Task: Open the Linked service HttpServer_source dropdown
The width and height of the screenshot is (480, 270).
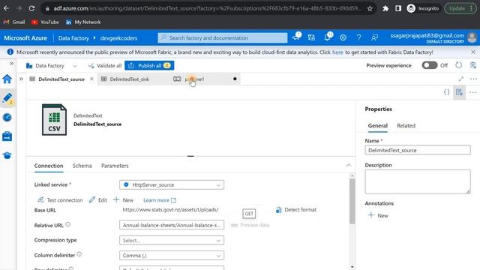Action: (172, 185)
